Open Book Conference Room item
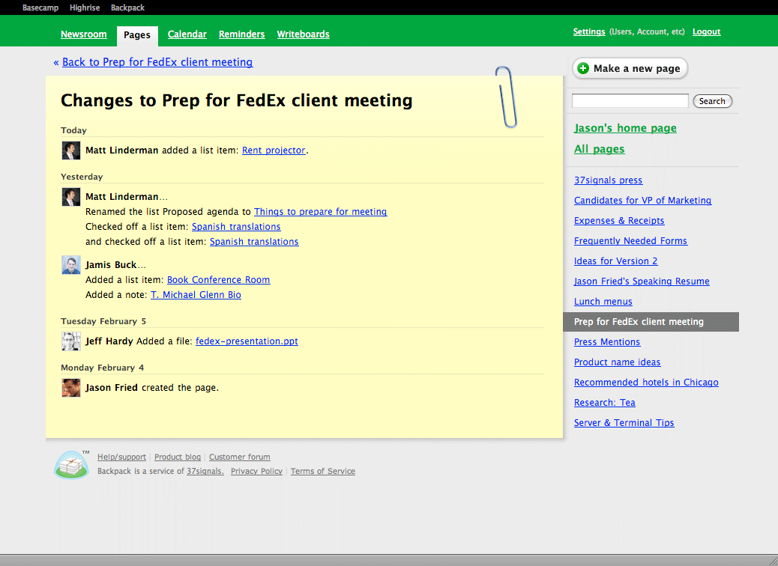Viewport: 778px width, 566px height. click(219, 279)
